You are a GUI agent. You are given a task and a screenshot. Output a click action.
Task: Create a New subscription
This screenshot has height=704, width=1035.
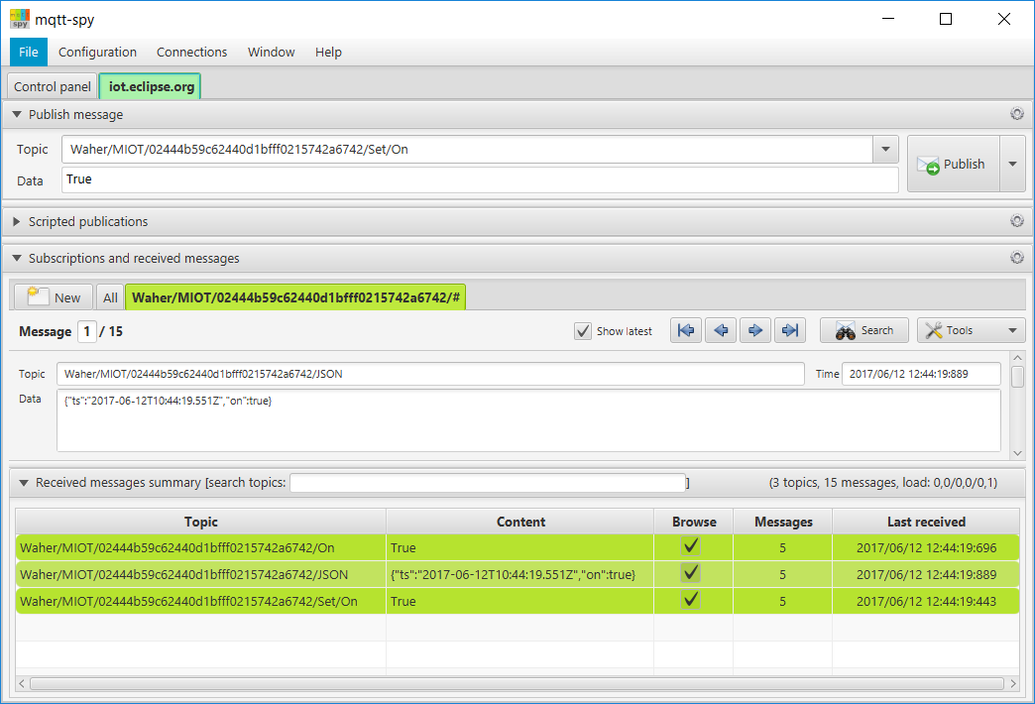coord(55,297)
